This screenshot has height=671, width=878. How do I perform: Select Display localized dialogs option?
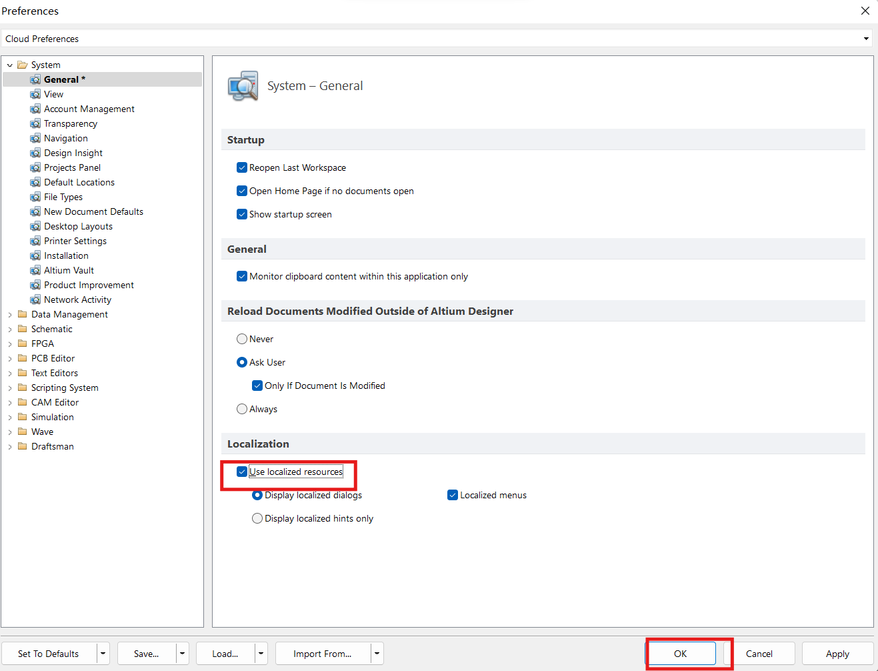click(257, 495)
